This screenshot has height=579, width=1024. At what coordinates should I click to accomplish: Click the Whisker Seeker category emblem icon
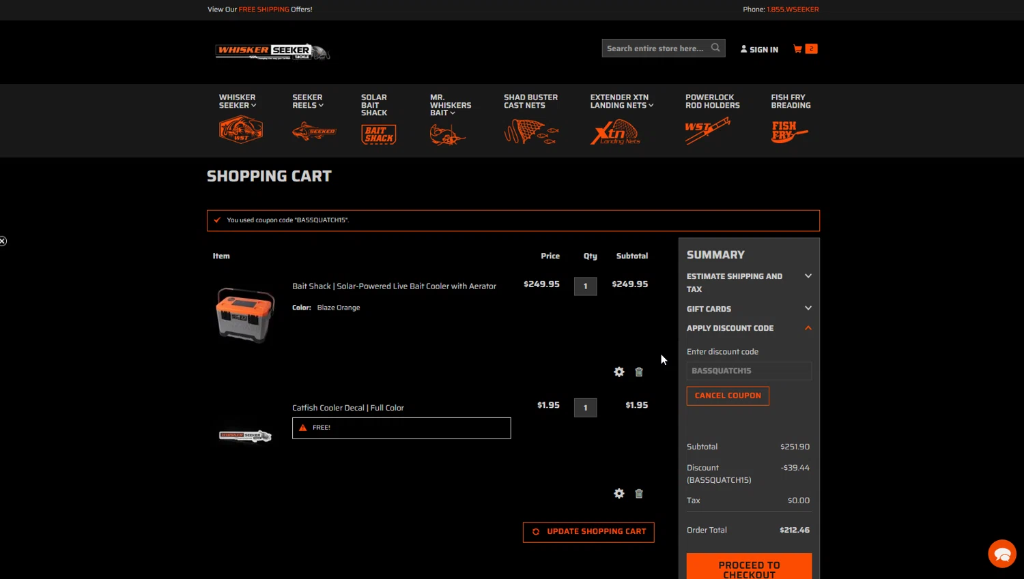(x=240, y=130)
